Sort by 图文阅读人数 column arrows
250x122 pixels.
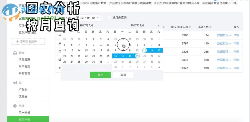190,27
